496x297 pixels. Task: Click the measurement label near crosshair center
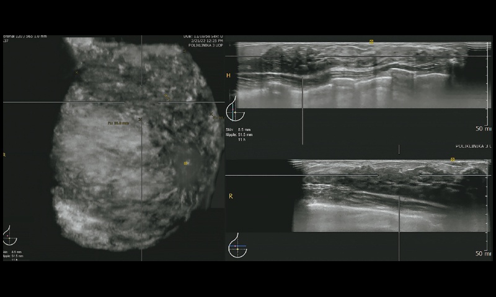point(118,123)
